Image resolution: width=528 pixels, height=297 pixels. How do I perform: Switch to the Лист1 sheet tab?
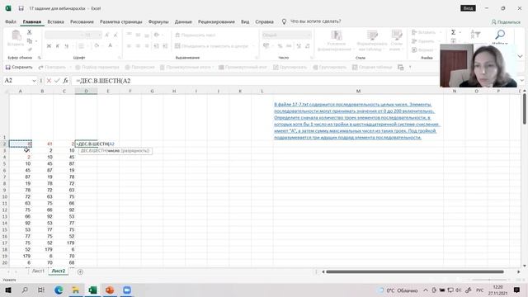[38, 271]
